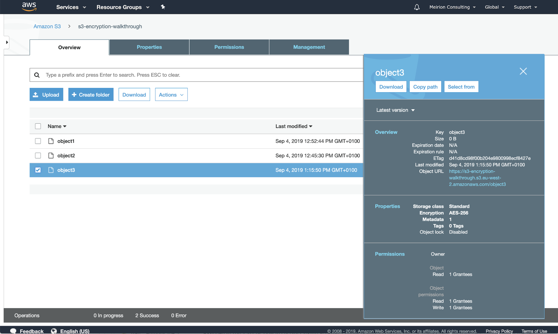Click the language globe icon

(54, 331)
